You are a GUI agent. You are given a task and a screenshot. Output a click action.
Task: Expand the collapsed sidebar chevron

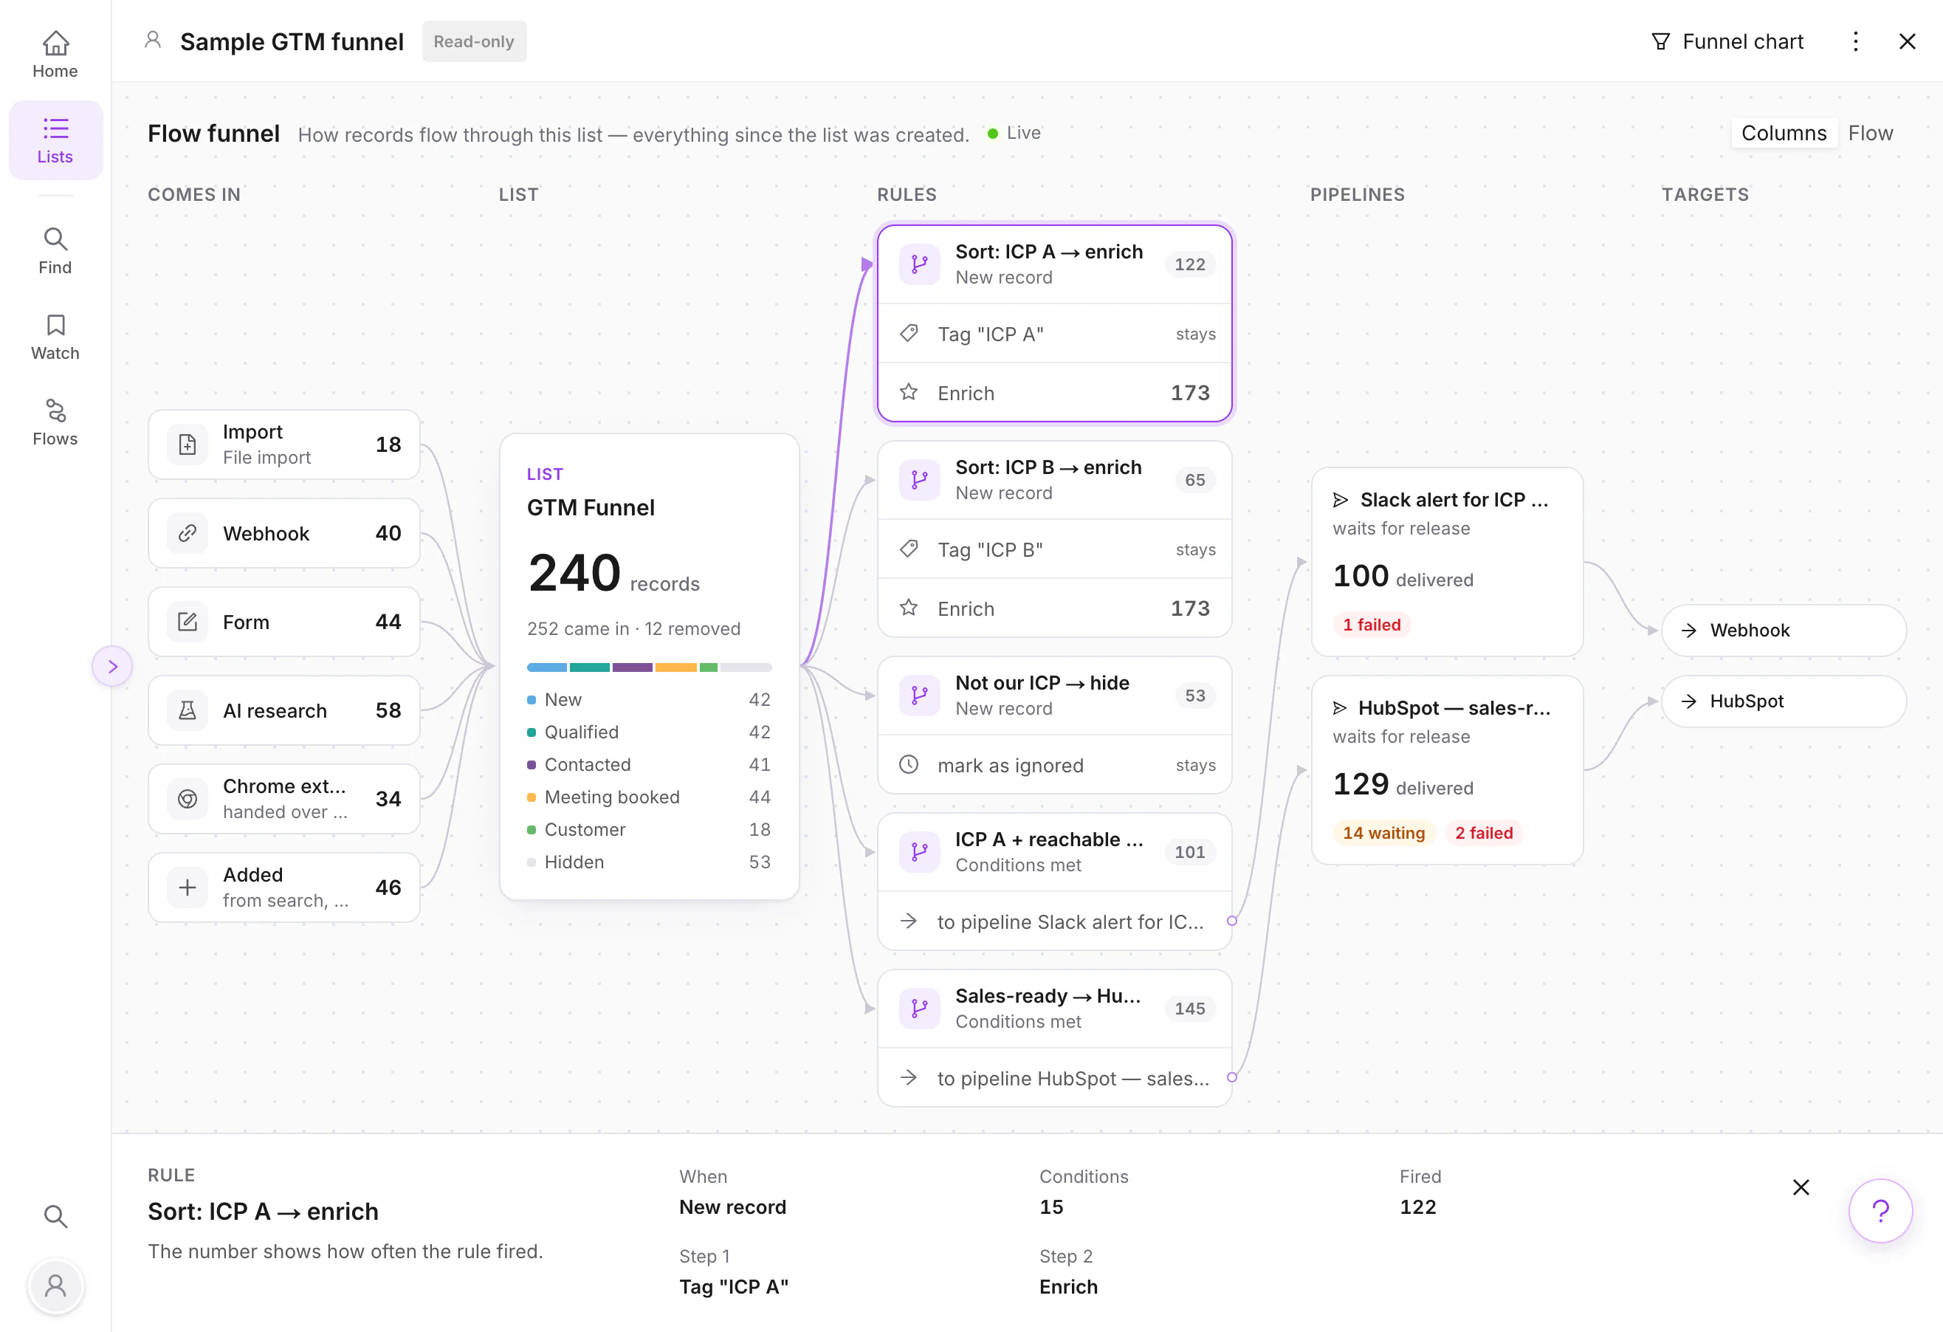112,667
